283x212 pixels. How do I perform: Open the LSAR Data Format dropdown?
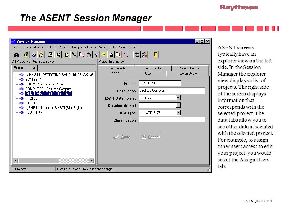pyautogui.click(x=178, y=98)
